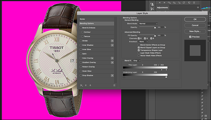Select the Blending Options entry
This screenshot has width=211, height=120.
pos(97,24)
